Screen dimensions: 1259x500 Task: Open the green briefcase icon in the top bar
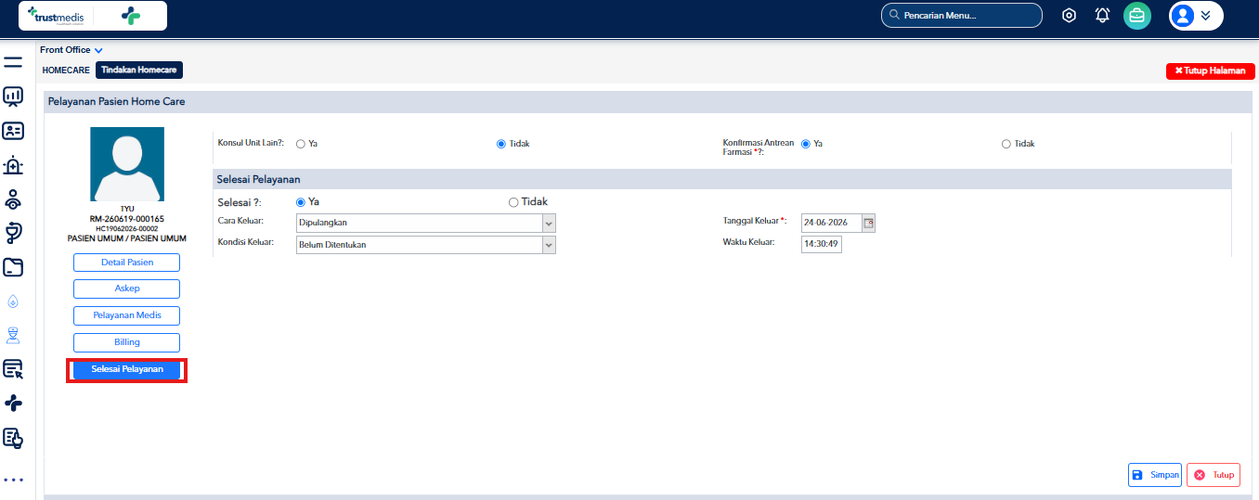click(x=1137, y=15)
